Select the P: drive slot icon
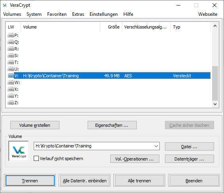Viewport: 224px width, 193px height. [x=11, y=35]
